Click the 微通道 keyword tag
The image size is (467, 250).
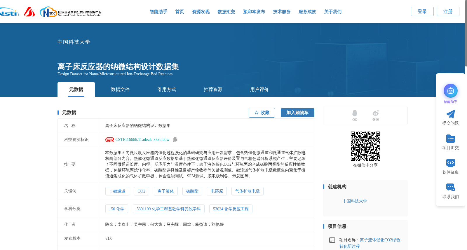coord(117,191)
